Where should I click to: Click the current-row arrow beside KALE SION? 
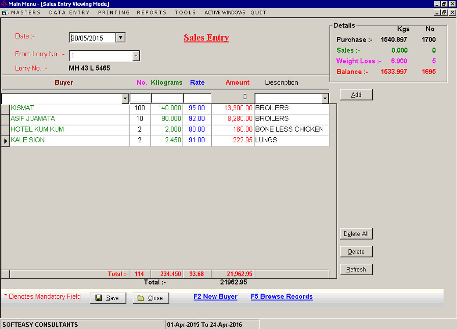click(x=5, y=141)
